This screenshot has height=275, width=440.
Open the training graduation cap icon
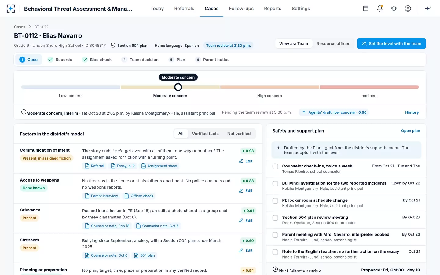394,9
